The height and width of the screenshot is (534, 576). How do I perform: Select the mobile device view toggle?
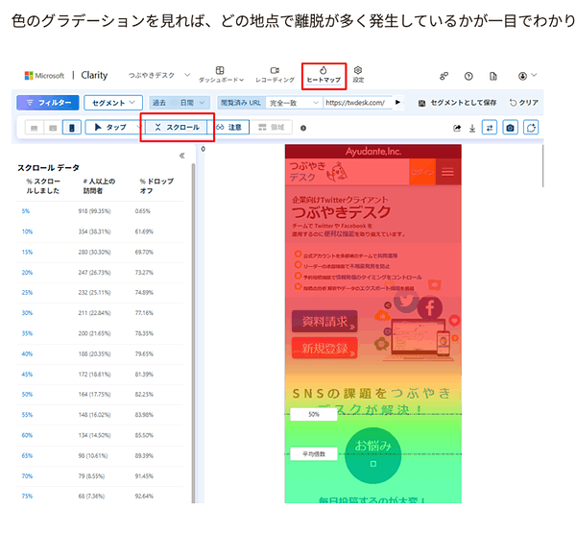point(72,128)
